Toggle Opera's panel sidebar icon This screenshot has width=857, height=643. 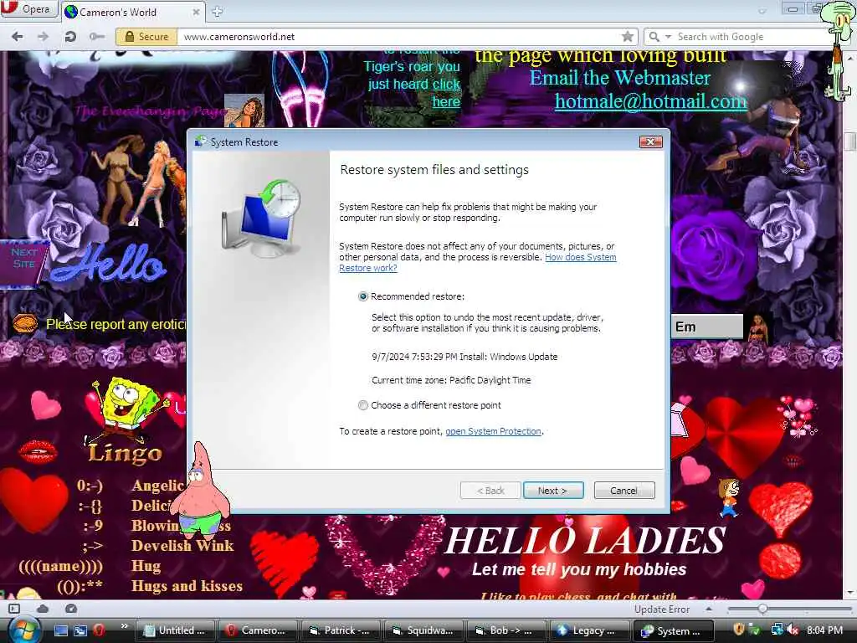tap(15, 609)
